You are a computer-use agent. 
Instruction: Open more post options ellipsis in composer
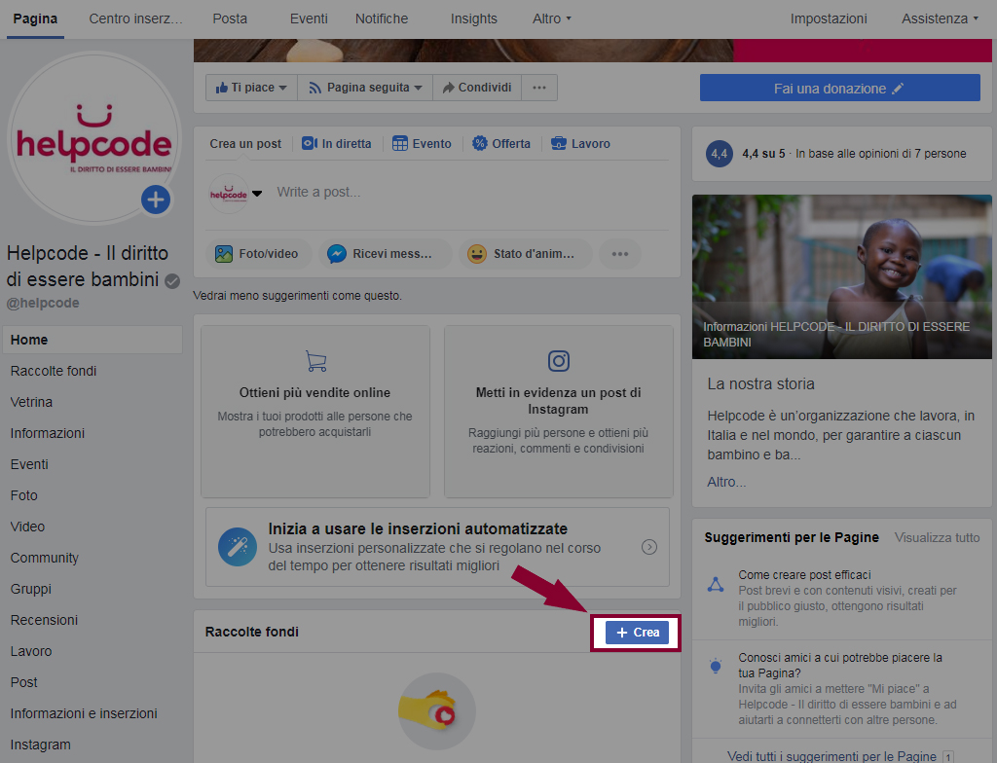620,254
